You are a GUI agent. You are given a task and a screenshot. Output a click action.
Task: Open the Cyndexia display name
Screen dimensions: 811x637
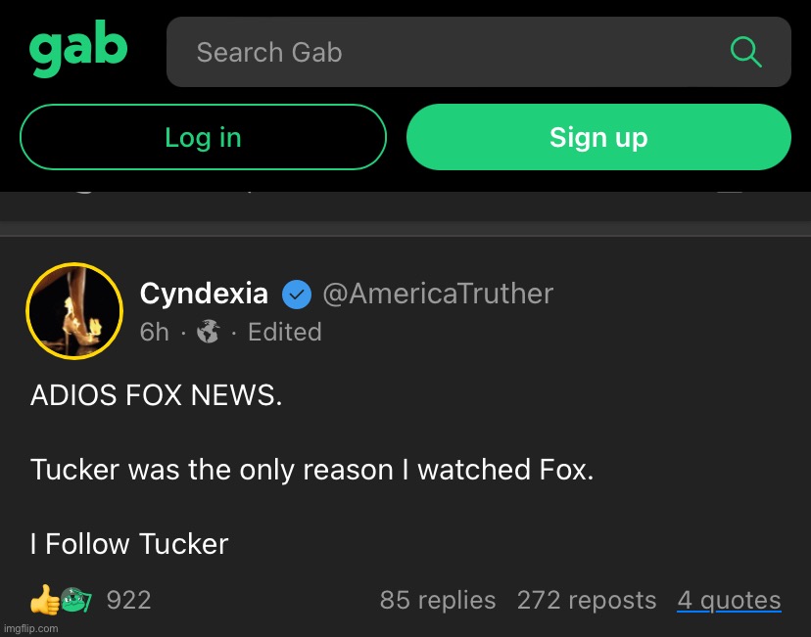click(x=204, y=294)
